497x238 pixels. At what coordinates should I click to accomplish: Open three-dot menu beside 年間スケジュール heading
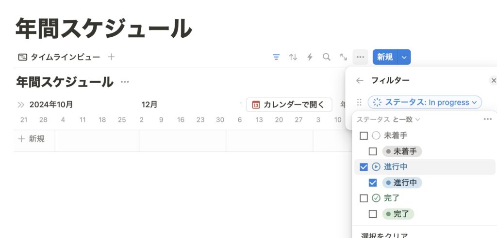(125, 82)
